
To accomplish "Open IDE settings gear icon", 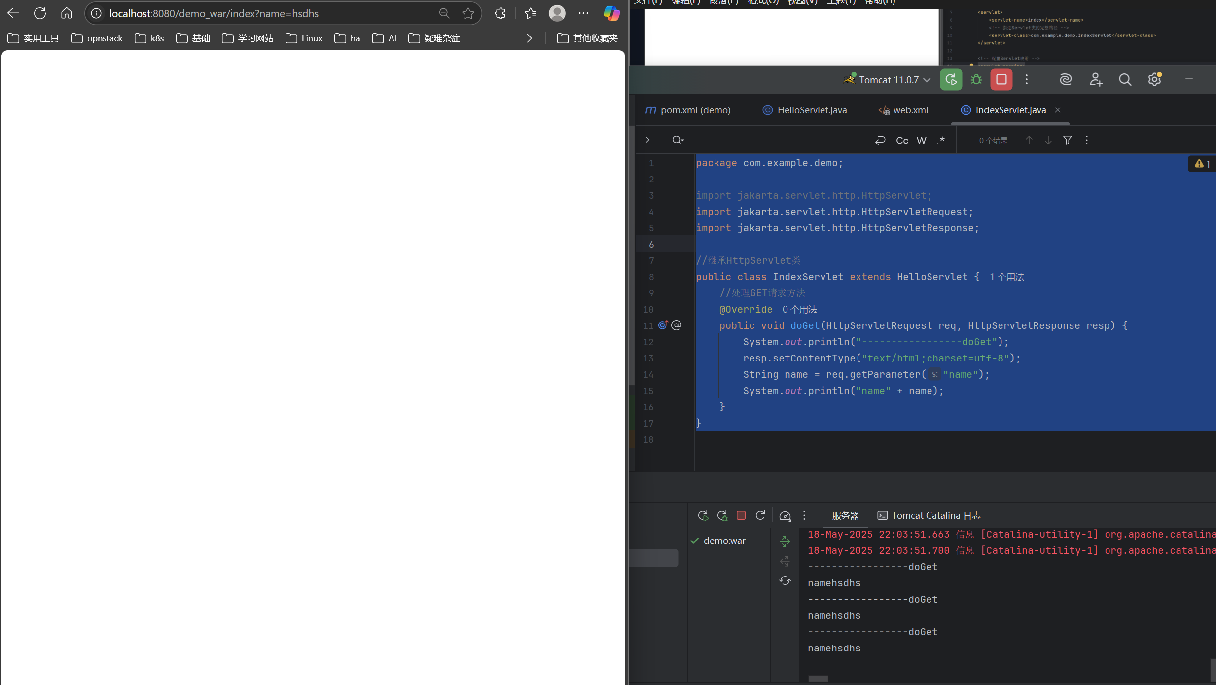I will pos(1154,79).
